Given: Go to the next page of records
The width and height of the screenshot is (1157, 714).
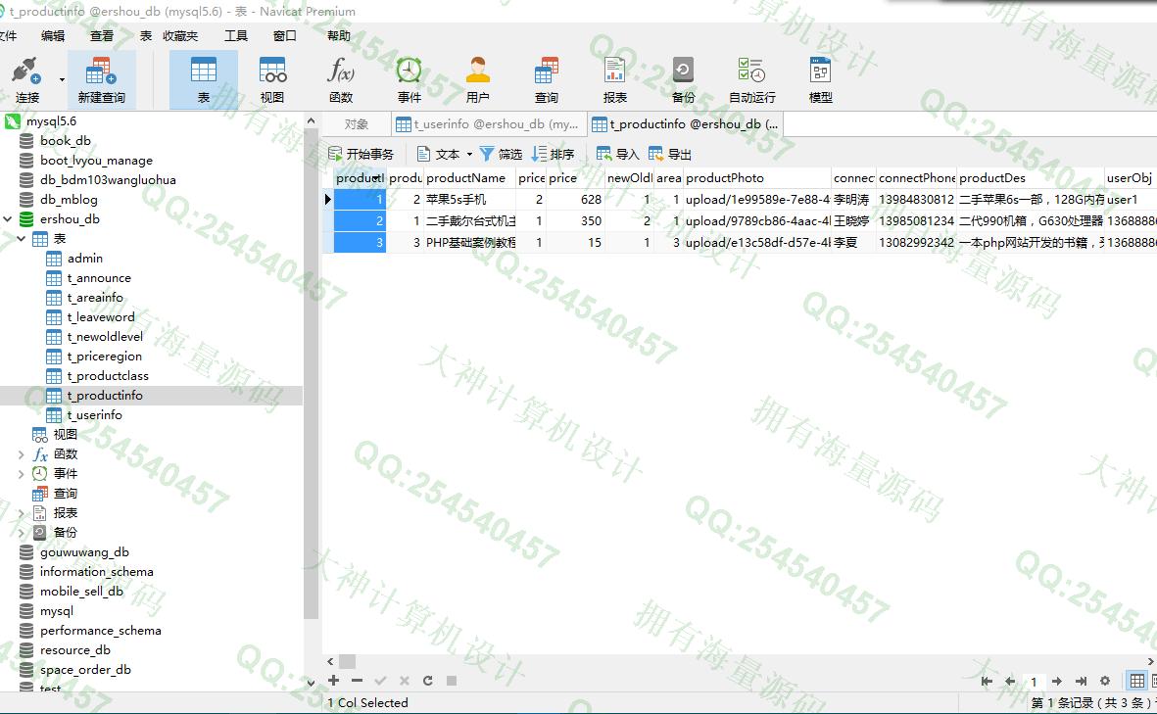Looking at the screenshot, I should (x=1057, y=681).
